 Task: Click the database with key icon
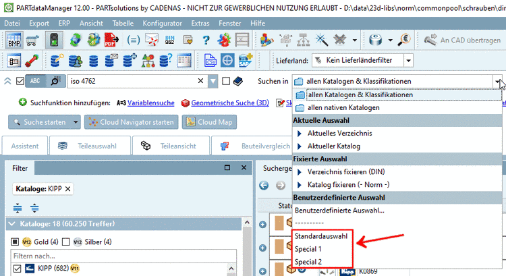tap(57, 61)
